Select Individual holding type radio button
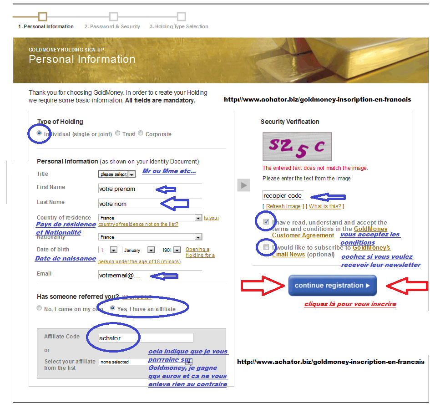 pyautogui.click(x=39, y=133)
